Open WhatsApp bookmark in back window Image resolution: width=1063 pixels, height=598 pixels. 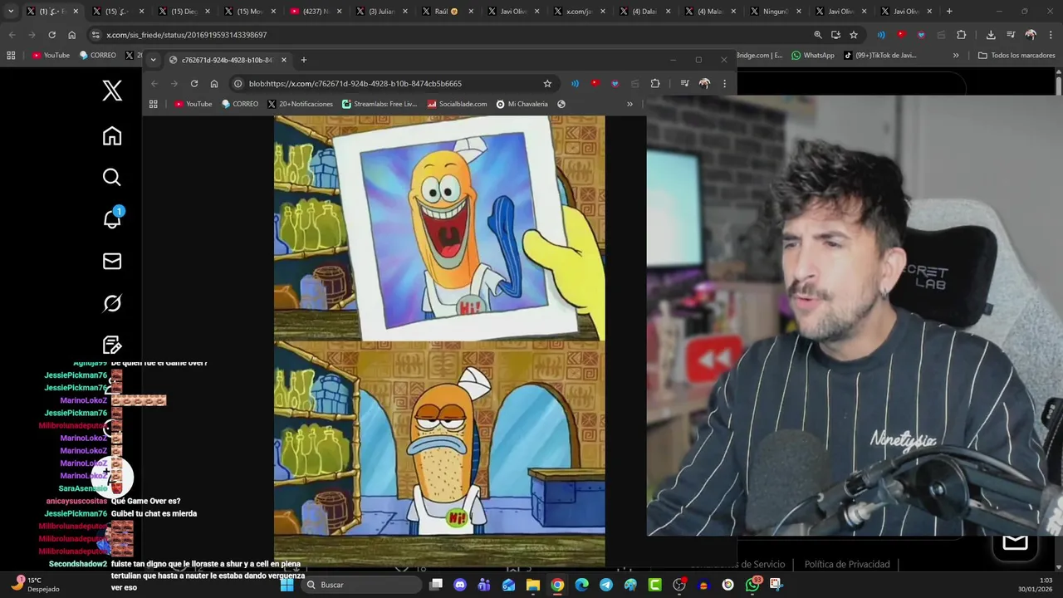tap(813, 56)
